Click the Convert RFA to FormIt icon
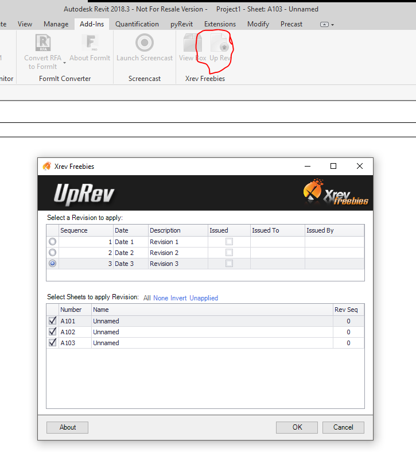This screenshot has width=416, height=452. pos(43,43)
